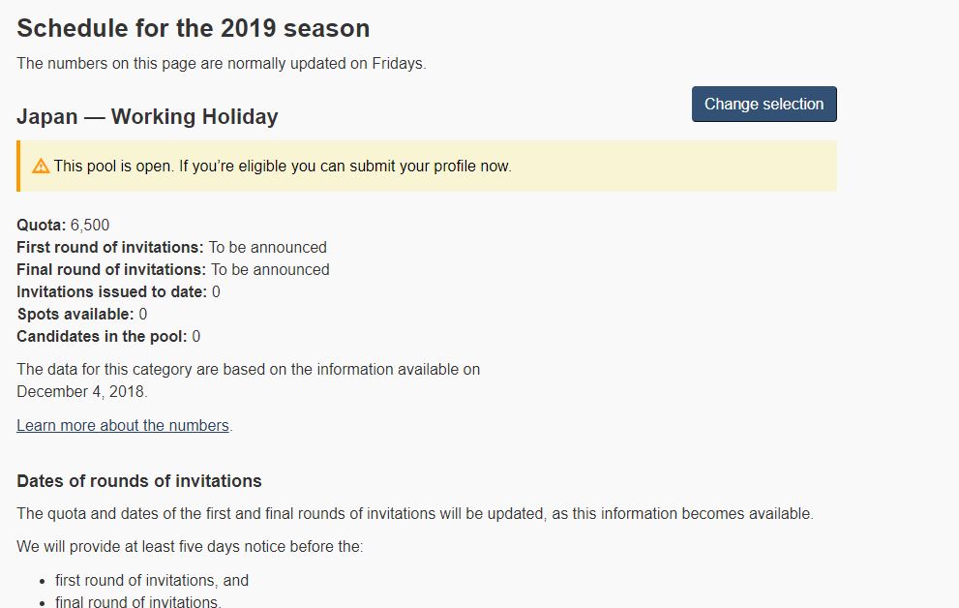Image resolution: width=959 pixels, height=608 pixels.
Task: Click the Candidates in the pool label
Action: click(102, 336)
